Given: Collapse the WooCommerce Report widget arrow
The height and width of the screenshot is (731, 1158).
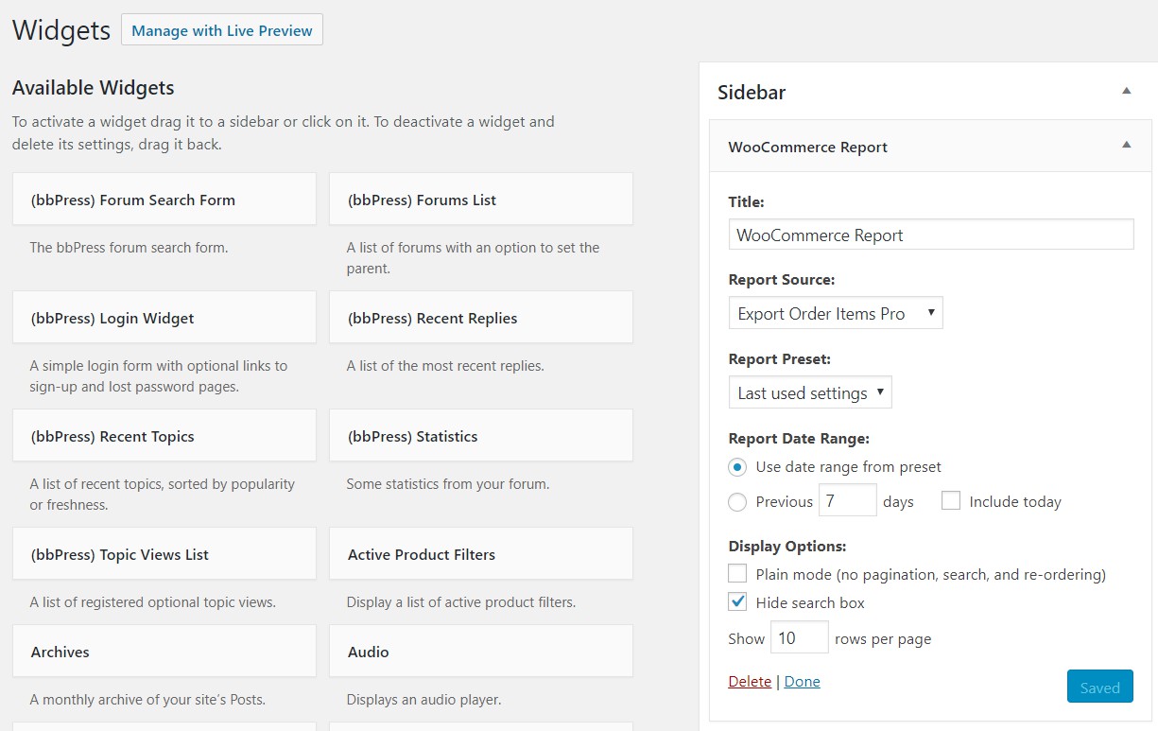Looking at the screenshot, I should [1126, 146].
